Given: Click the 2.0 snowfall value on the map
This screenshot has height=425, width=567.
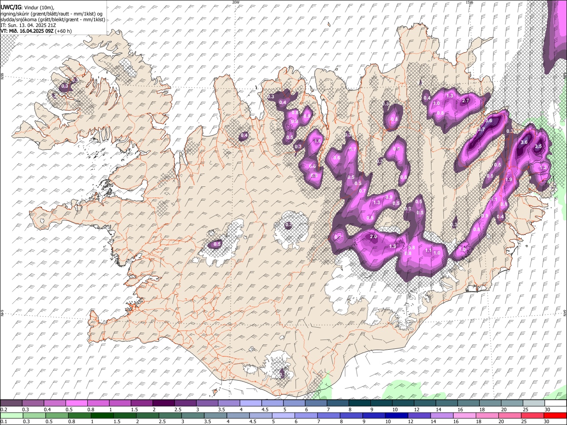Looking at the screenshot, I should click(373, 237).
